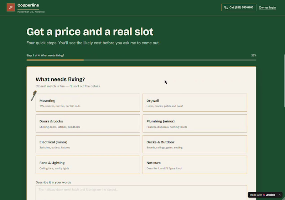This screenshot has width=285, height=200.
Task: Choose the Not sure option
Action: (x=195, y=165)
